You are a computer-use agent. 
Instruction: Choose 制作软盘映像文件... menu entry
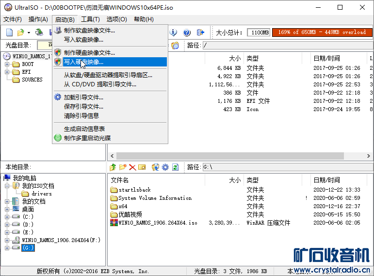tap(110, 31)
